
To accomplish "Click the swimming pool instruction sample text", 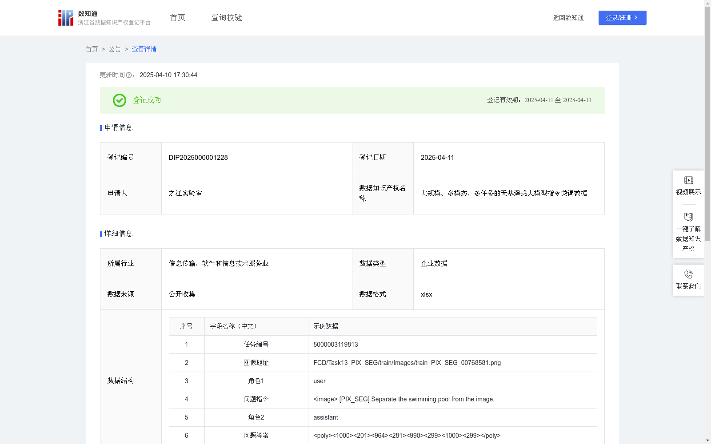I will click(x=404, y=399).
